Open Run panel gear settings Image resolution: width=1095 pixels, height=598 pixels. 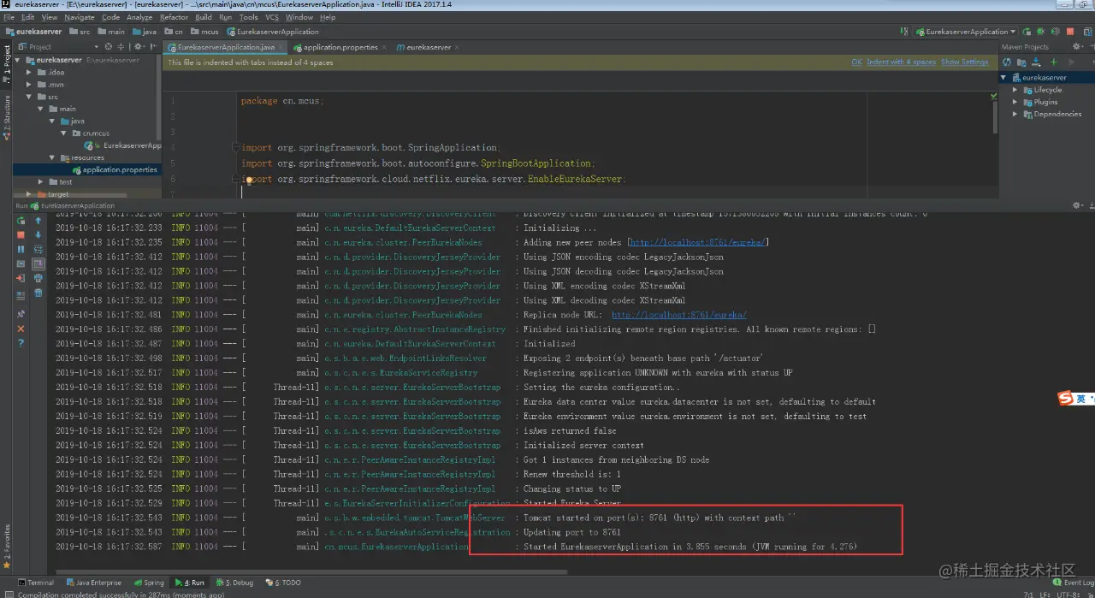[1077, 205]
